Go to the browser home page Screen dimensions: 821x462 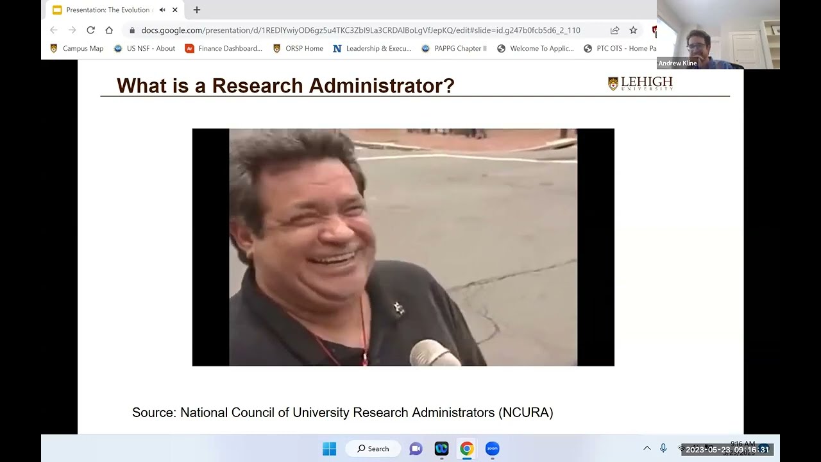point(109,30)
